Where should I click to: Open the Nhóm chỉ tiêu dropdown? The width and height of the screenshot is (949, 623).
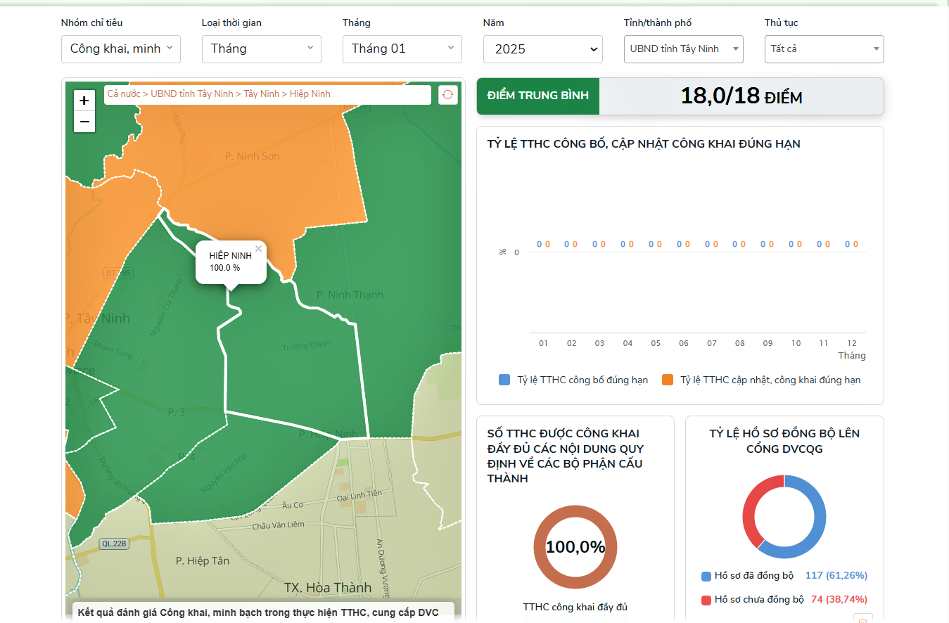[121, 49]
